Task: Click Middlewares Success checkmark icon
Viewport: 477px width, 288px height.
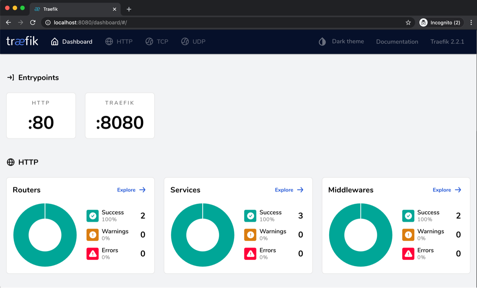Action: tap(408, 216)
